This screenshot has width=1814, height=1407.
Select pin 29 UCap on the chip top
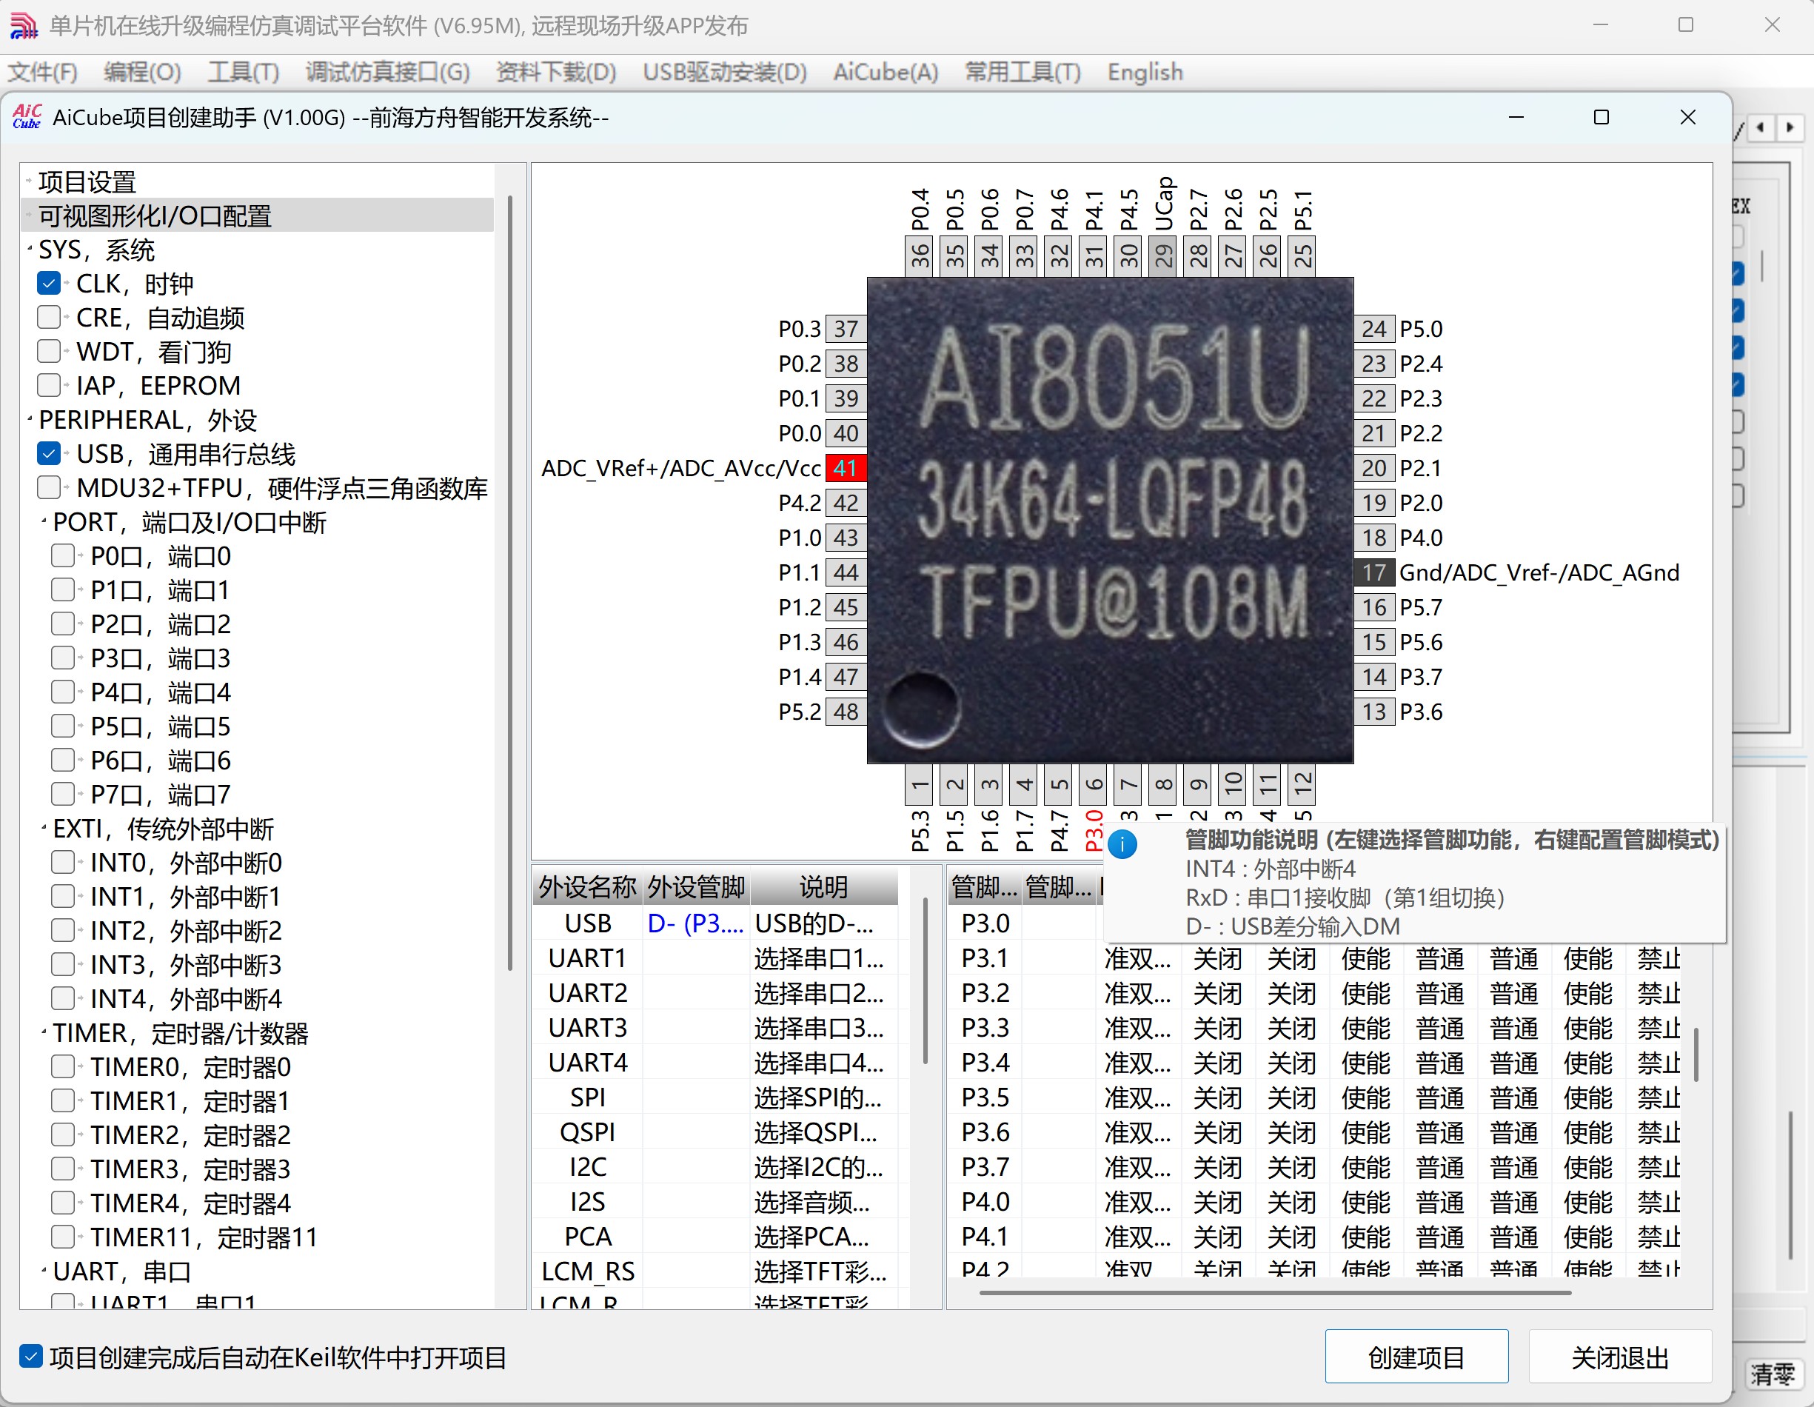(1164, 255)
